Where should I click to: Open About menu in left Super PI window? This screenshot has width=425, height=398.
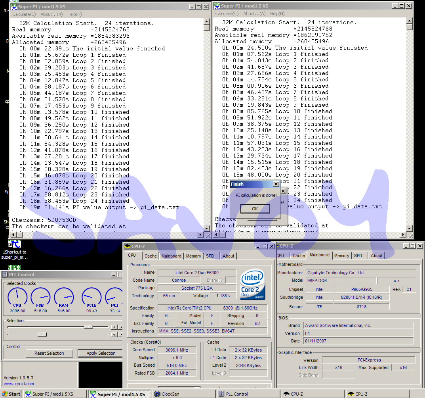click(x=51, y=14)
